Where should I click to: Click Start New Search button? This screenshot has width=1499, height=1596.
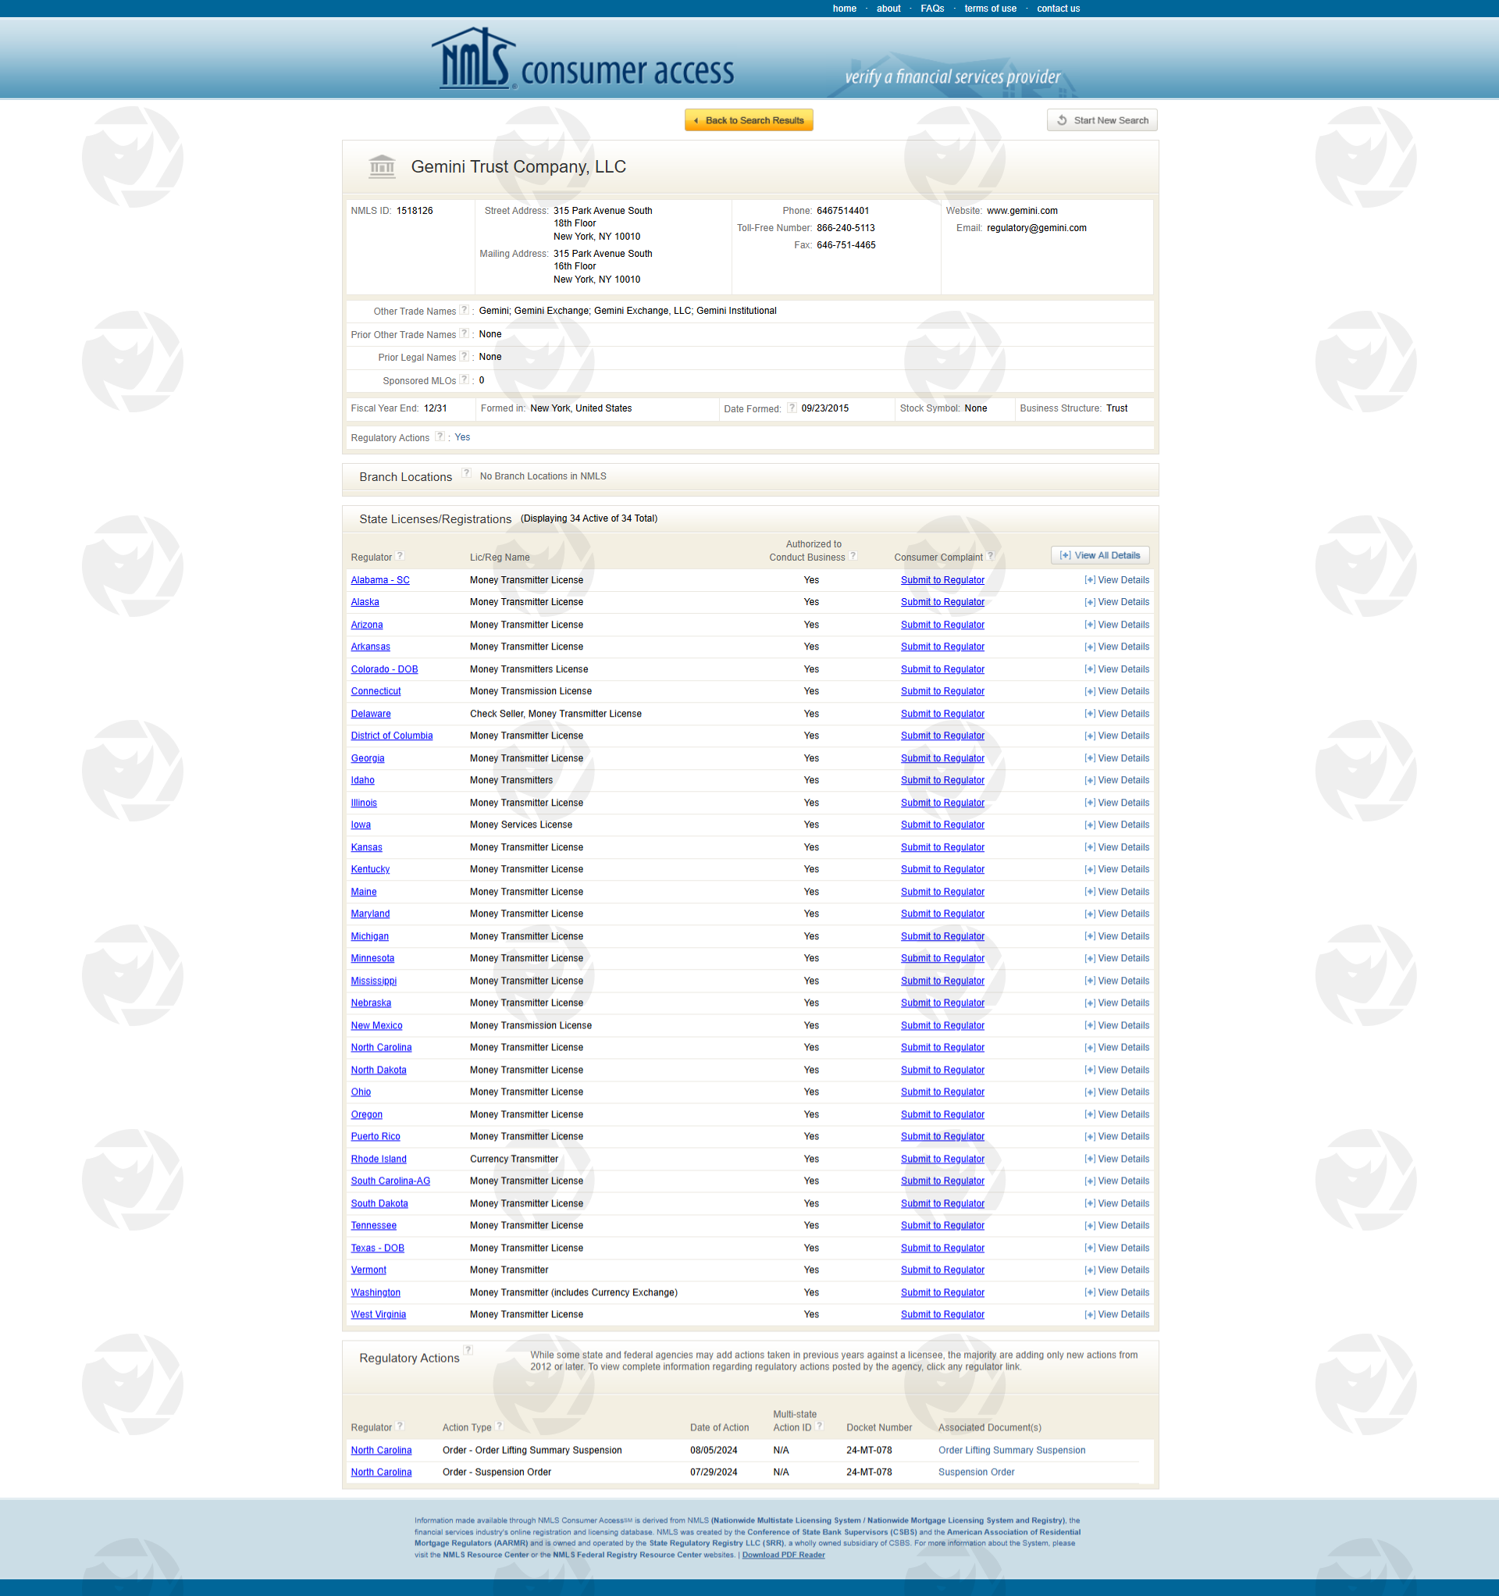coord(1102,120)
